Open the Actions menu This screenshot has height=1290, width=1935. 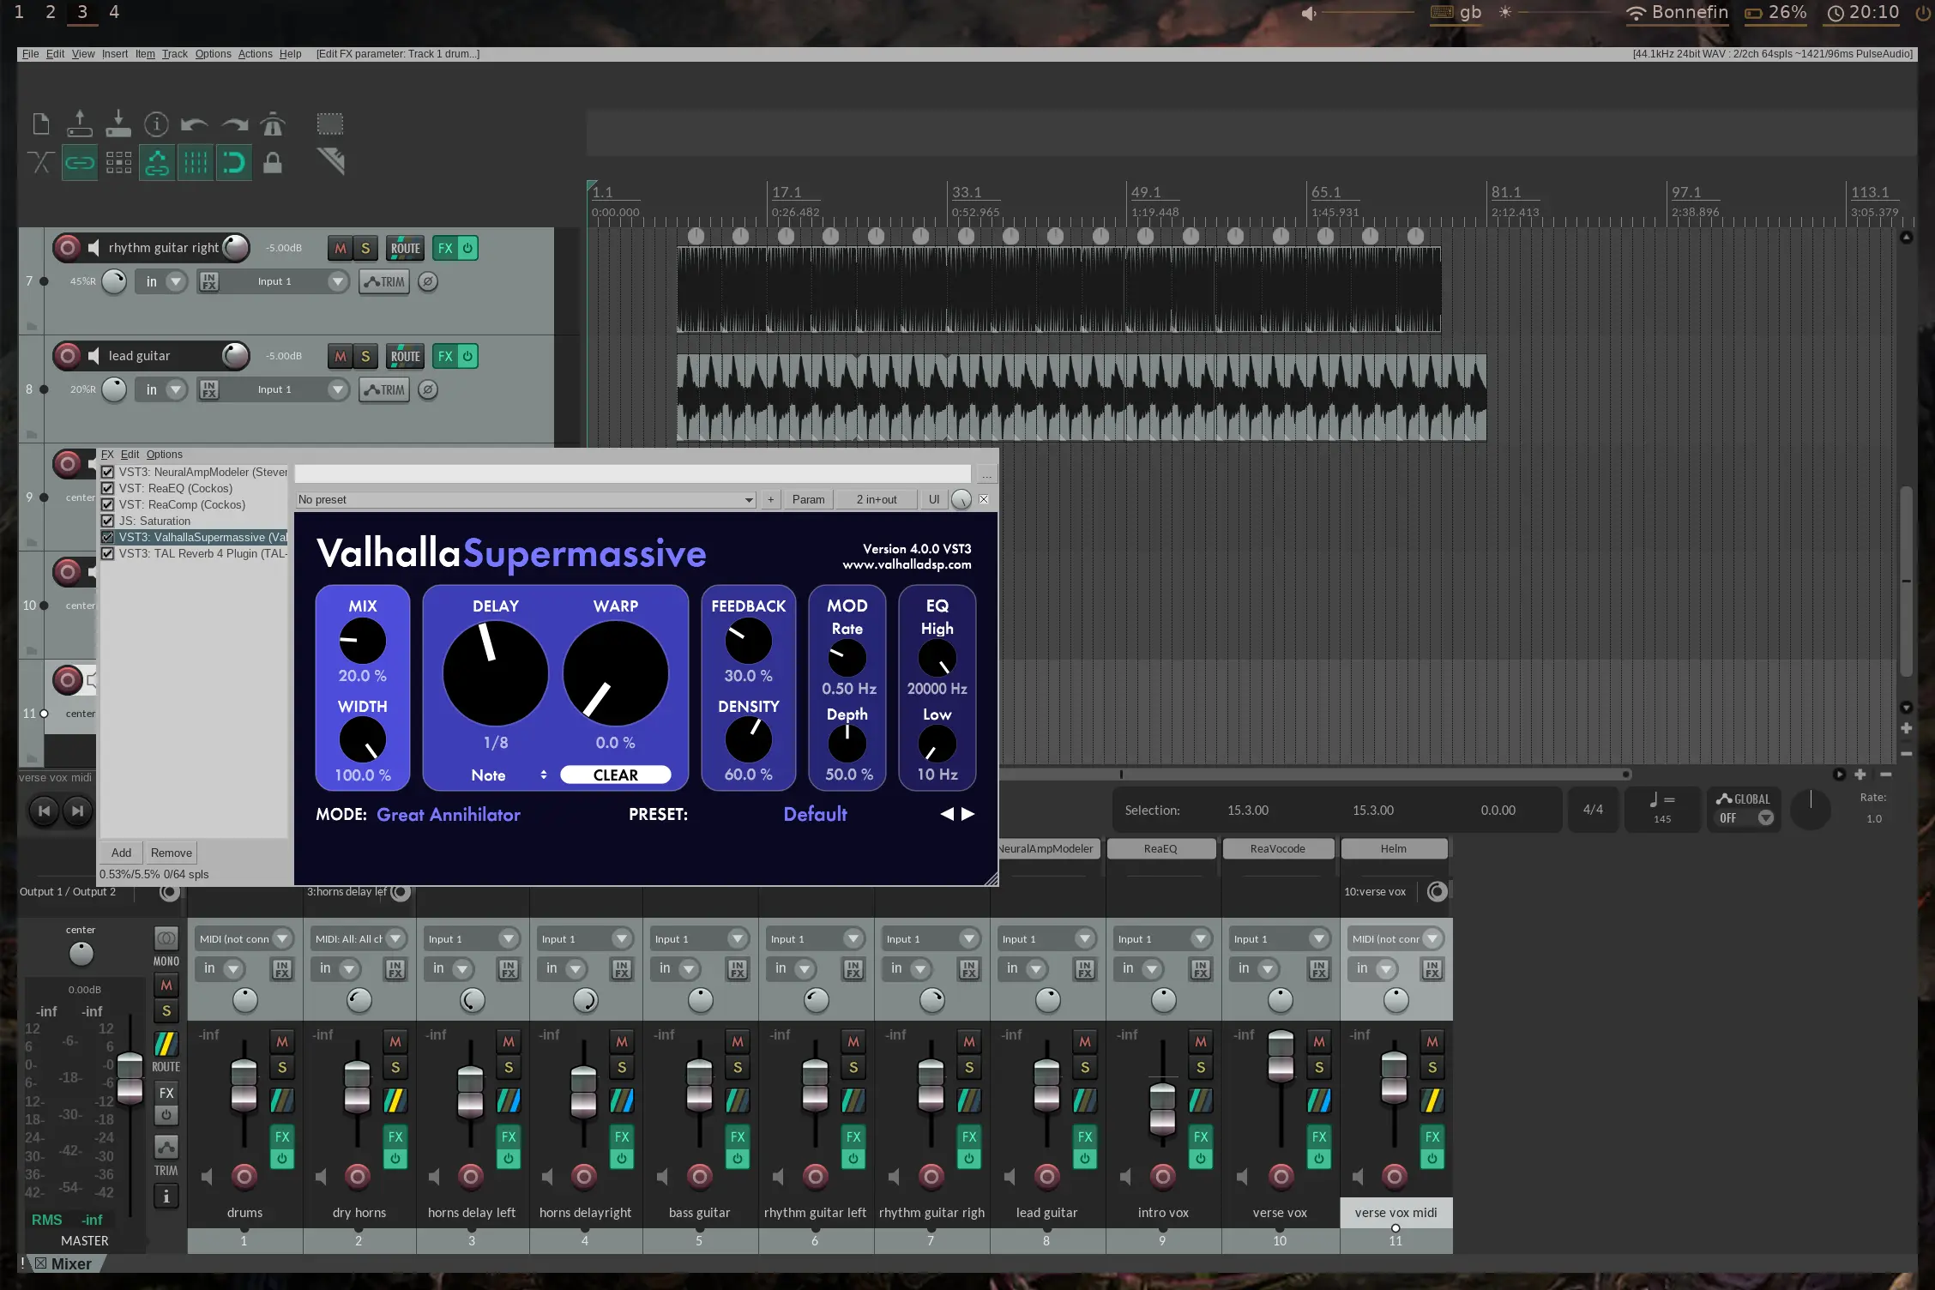point(255,54)
